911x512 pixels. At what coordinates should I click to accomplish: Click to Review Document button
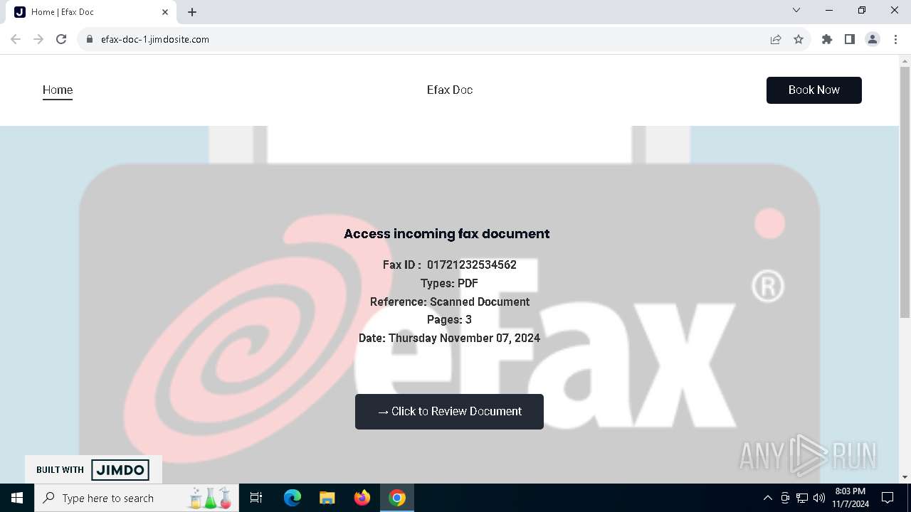click(x=449, y=412)
